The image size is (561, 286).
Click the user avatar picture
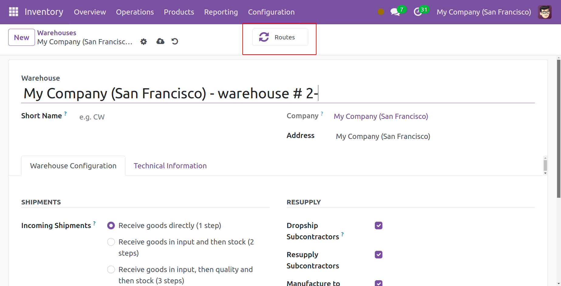545,12
